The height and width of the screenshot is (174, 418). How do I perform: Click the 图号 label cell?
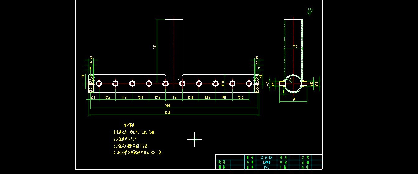click(x=249, y=157)
